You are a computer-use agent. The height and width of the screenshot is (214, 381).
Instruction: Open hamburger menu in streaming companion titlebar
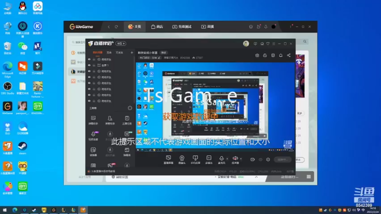(273, 44)
